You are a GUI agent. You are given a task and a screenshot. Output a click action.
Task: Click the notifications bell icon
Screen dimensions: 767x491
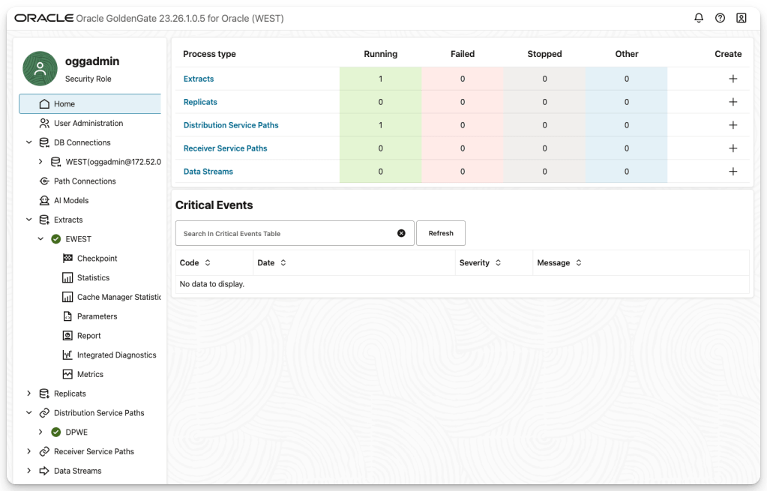pos(699,18)
